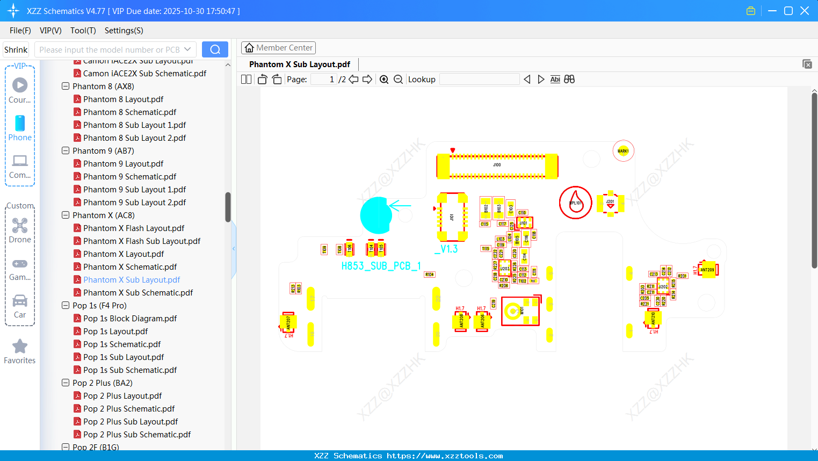Open the Game console category

(x=20, y=269)
